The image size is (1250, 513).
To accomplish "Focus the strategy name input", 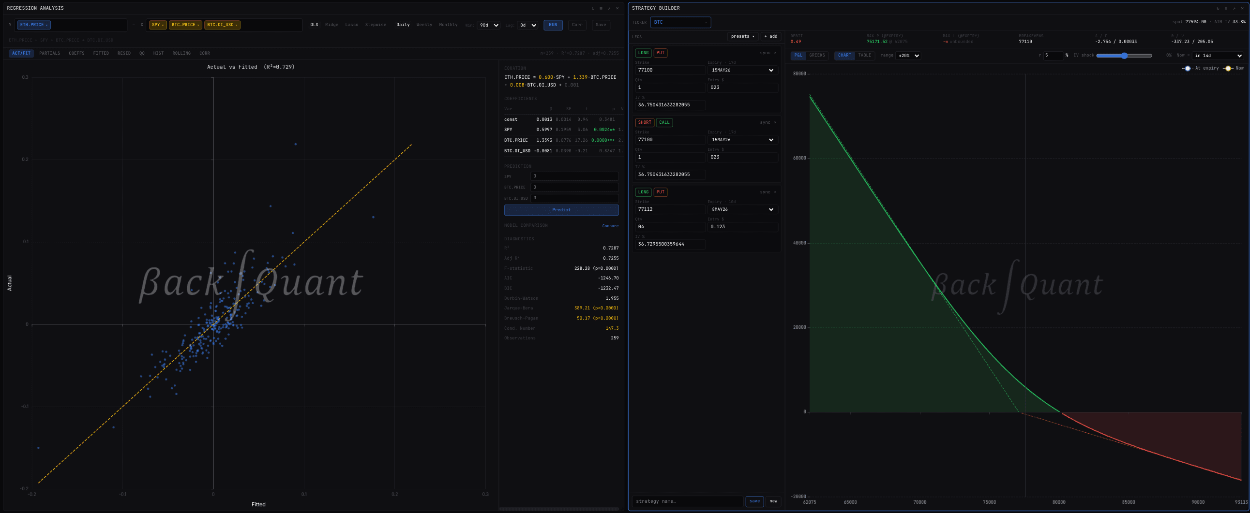I will click(688, 501).
